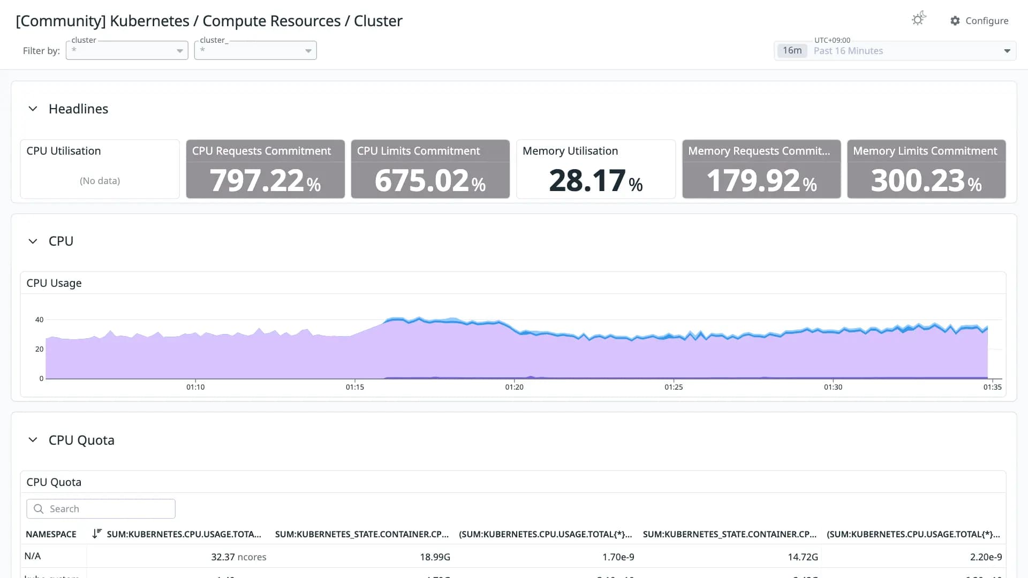Click the Memory Utilisation value 28.17%
The height and width of the screenshot is (578, 1028).
pyautogui.click(x=596, y=181)
